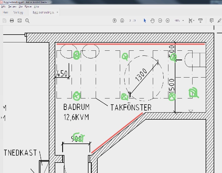Screen dimensions: 222x173
Task: Open the Redigera menu
Action: tap(12, 6)
